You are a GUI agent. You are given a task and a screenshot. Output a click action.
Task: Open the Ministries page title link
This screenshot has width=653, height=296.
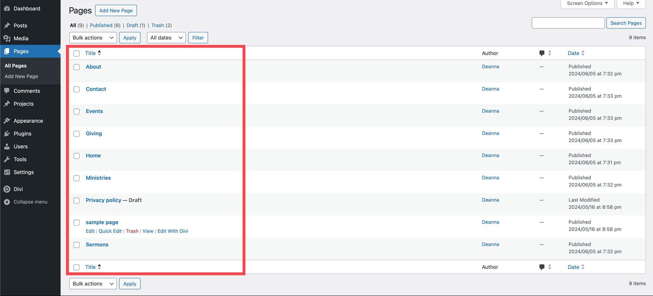click(98, 178)
